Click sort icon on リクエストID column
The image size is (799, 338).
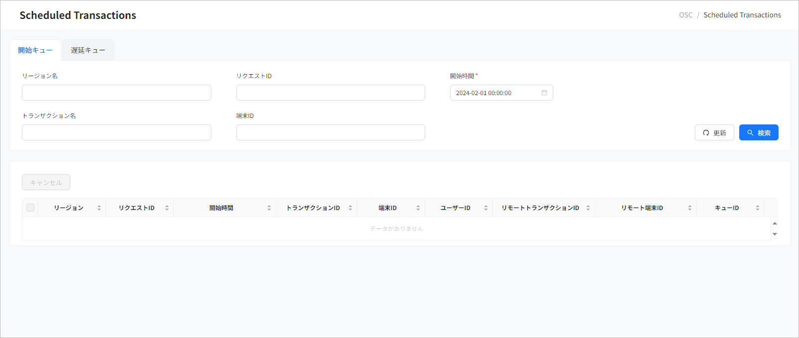tap(167, 208)
